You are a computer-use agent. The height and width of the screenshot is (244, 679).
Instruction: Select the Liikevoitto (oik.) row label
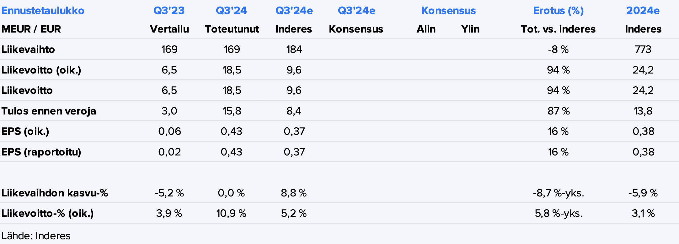(x=41, y=70)
